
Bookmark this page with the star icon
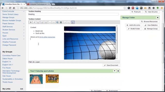(x=125, y=8)
